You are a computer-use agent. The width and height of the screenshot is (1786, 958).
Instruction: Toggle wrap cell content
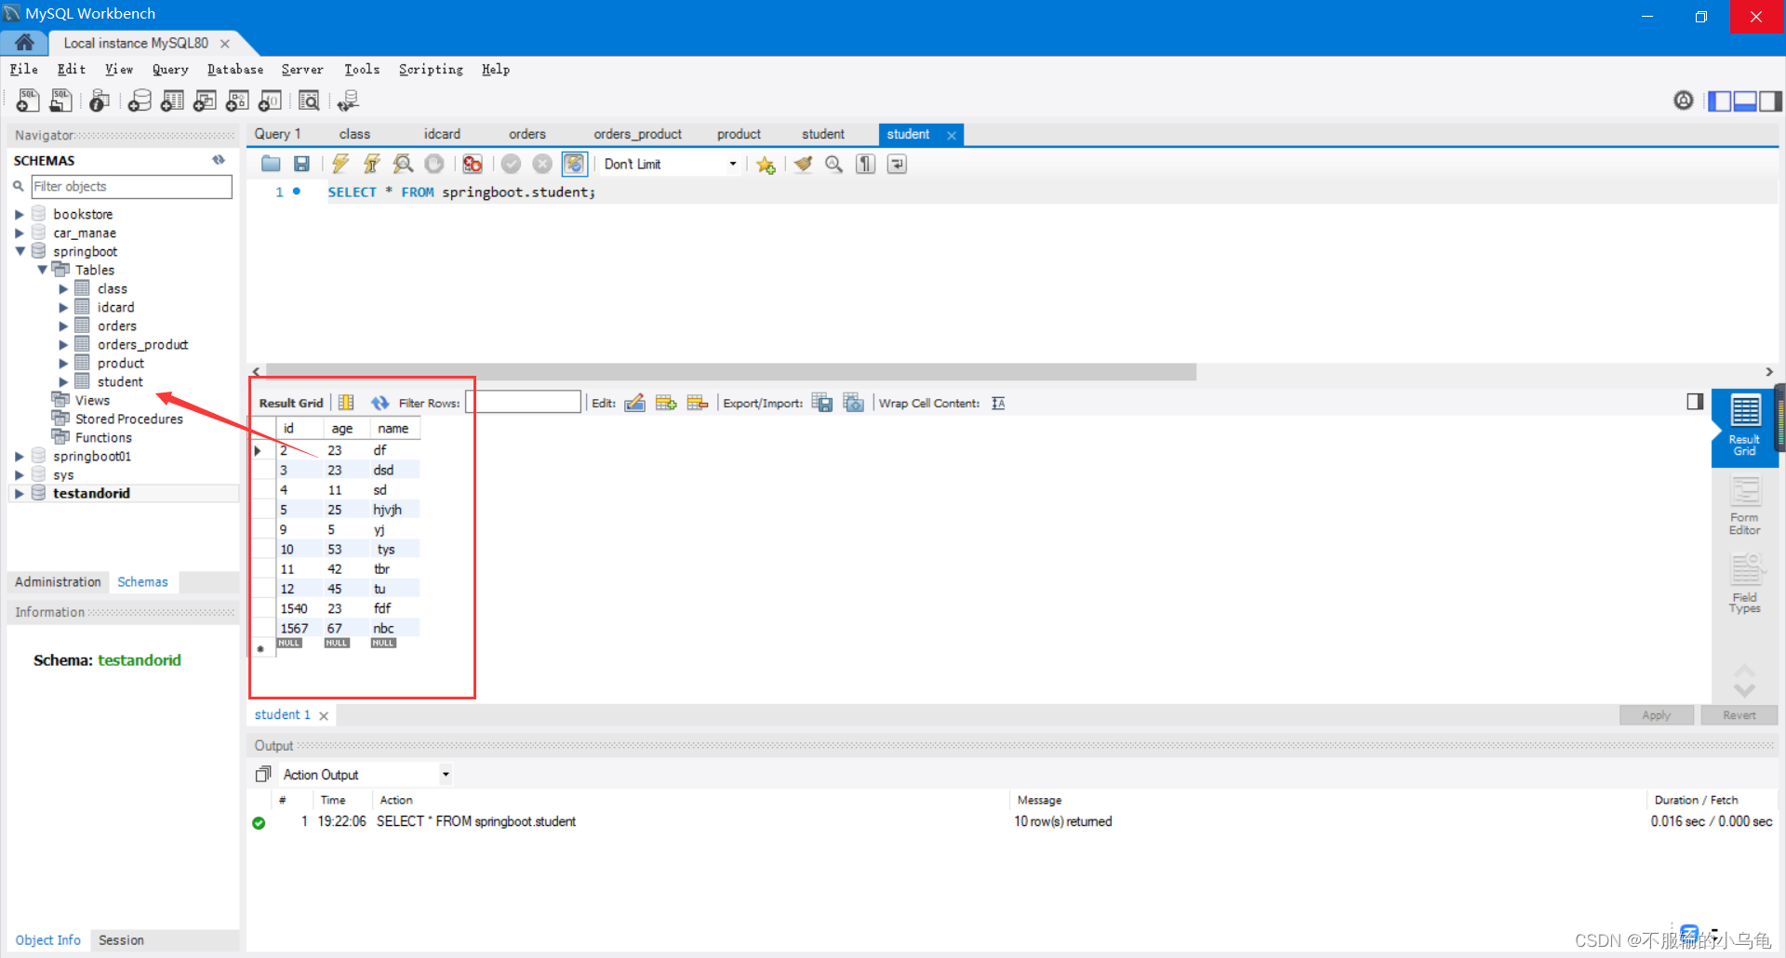[998, 403]
